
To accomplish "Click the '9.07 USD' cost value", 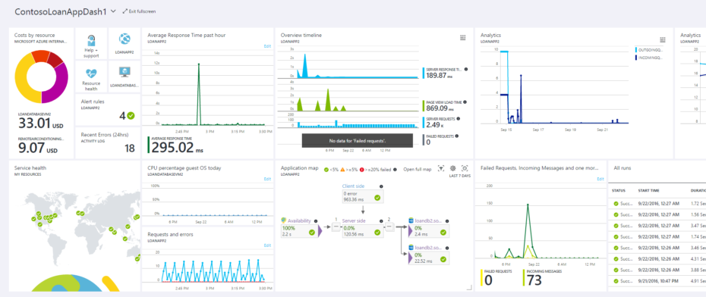I will click(38, 148).
